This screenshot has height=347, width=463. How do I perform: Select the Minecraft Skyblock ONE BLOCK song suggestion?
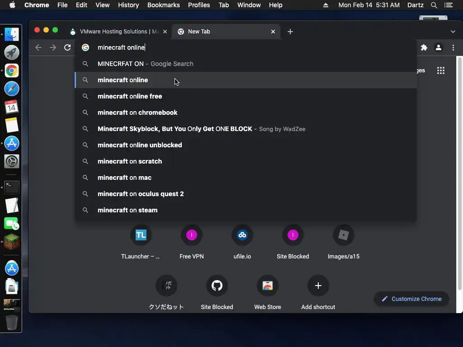(246, 129)
